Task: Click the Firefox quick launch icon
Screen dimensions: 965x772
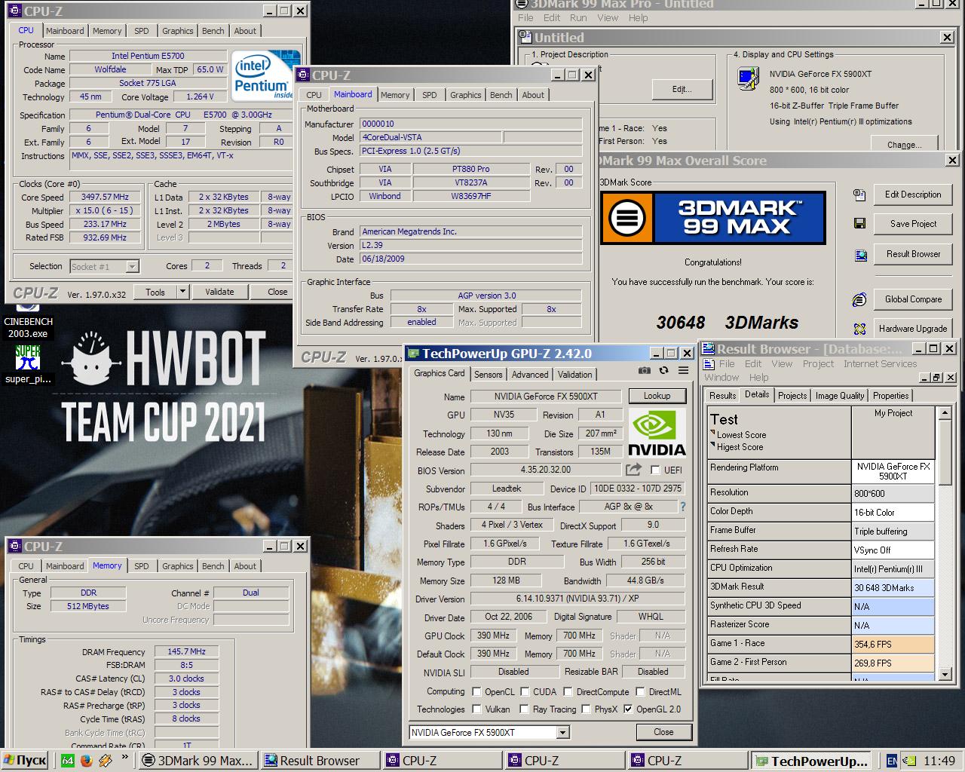Action: (86, 761)
